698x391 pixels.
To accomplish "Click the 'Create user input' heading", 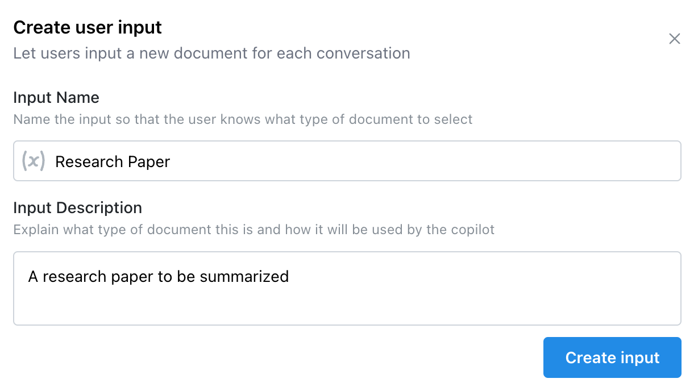I will (x=88, y=27).
